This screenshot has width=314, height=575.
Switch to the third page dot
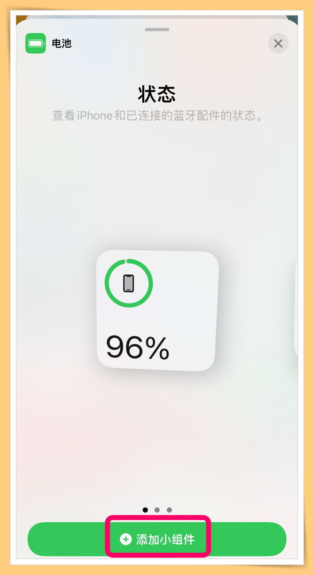click(169, 510)
